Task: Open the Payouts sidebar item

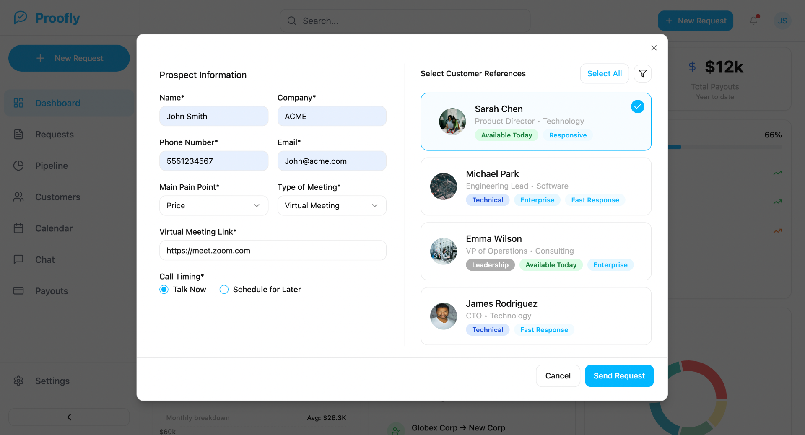Action: [51, 291]
